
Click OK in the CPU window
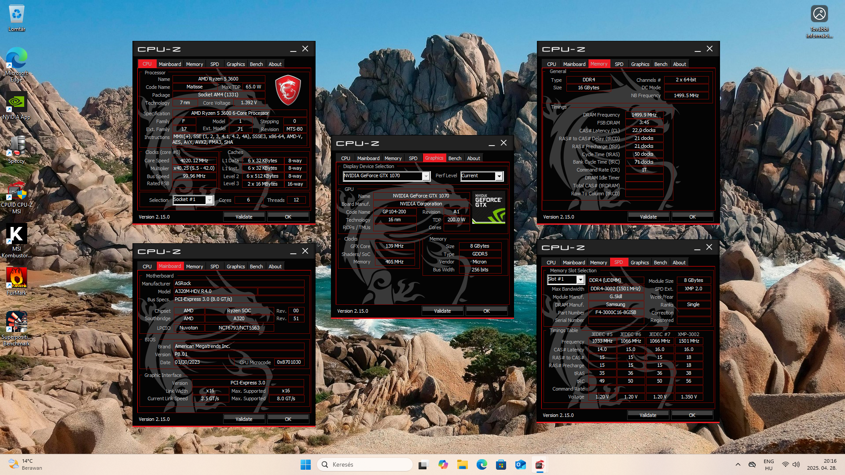coord(288,217)
